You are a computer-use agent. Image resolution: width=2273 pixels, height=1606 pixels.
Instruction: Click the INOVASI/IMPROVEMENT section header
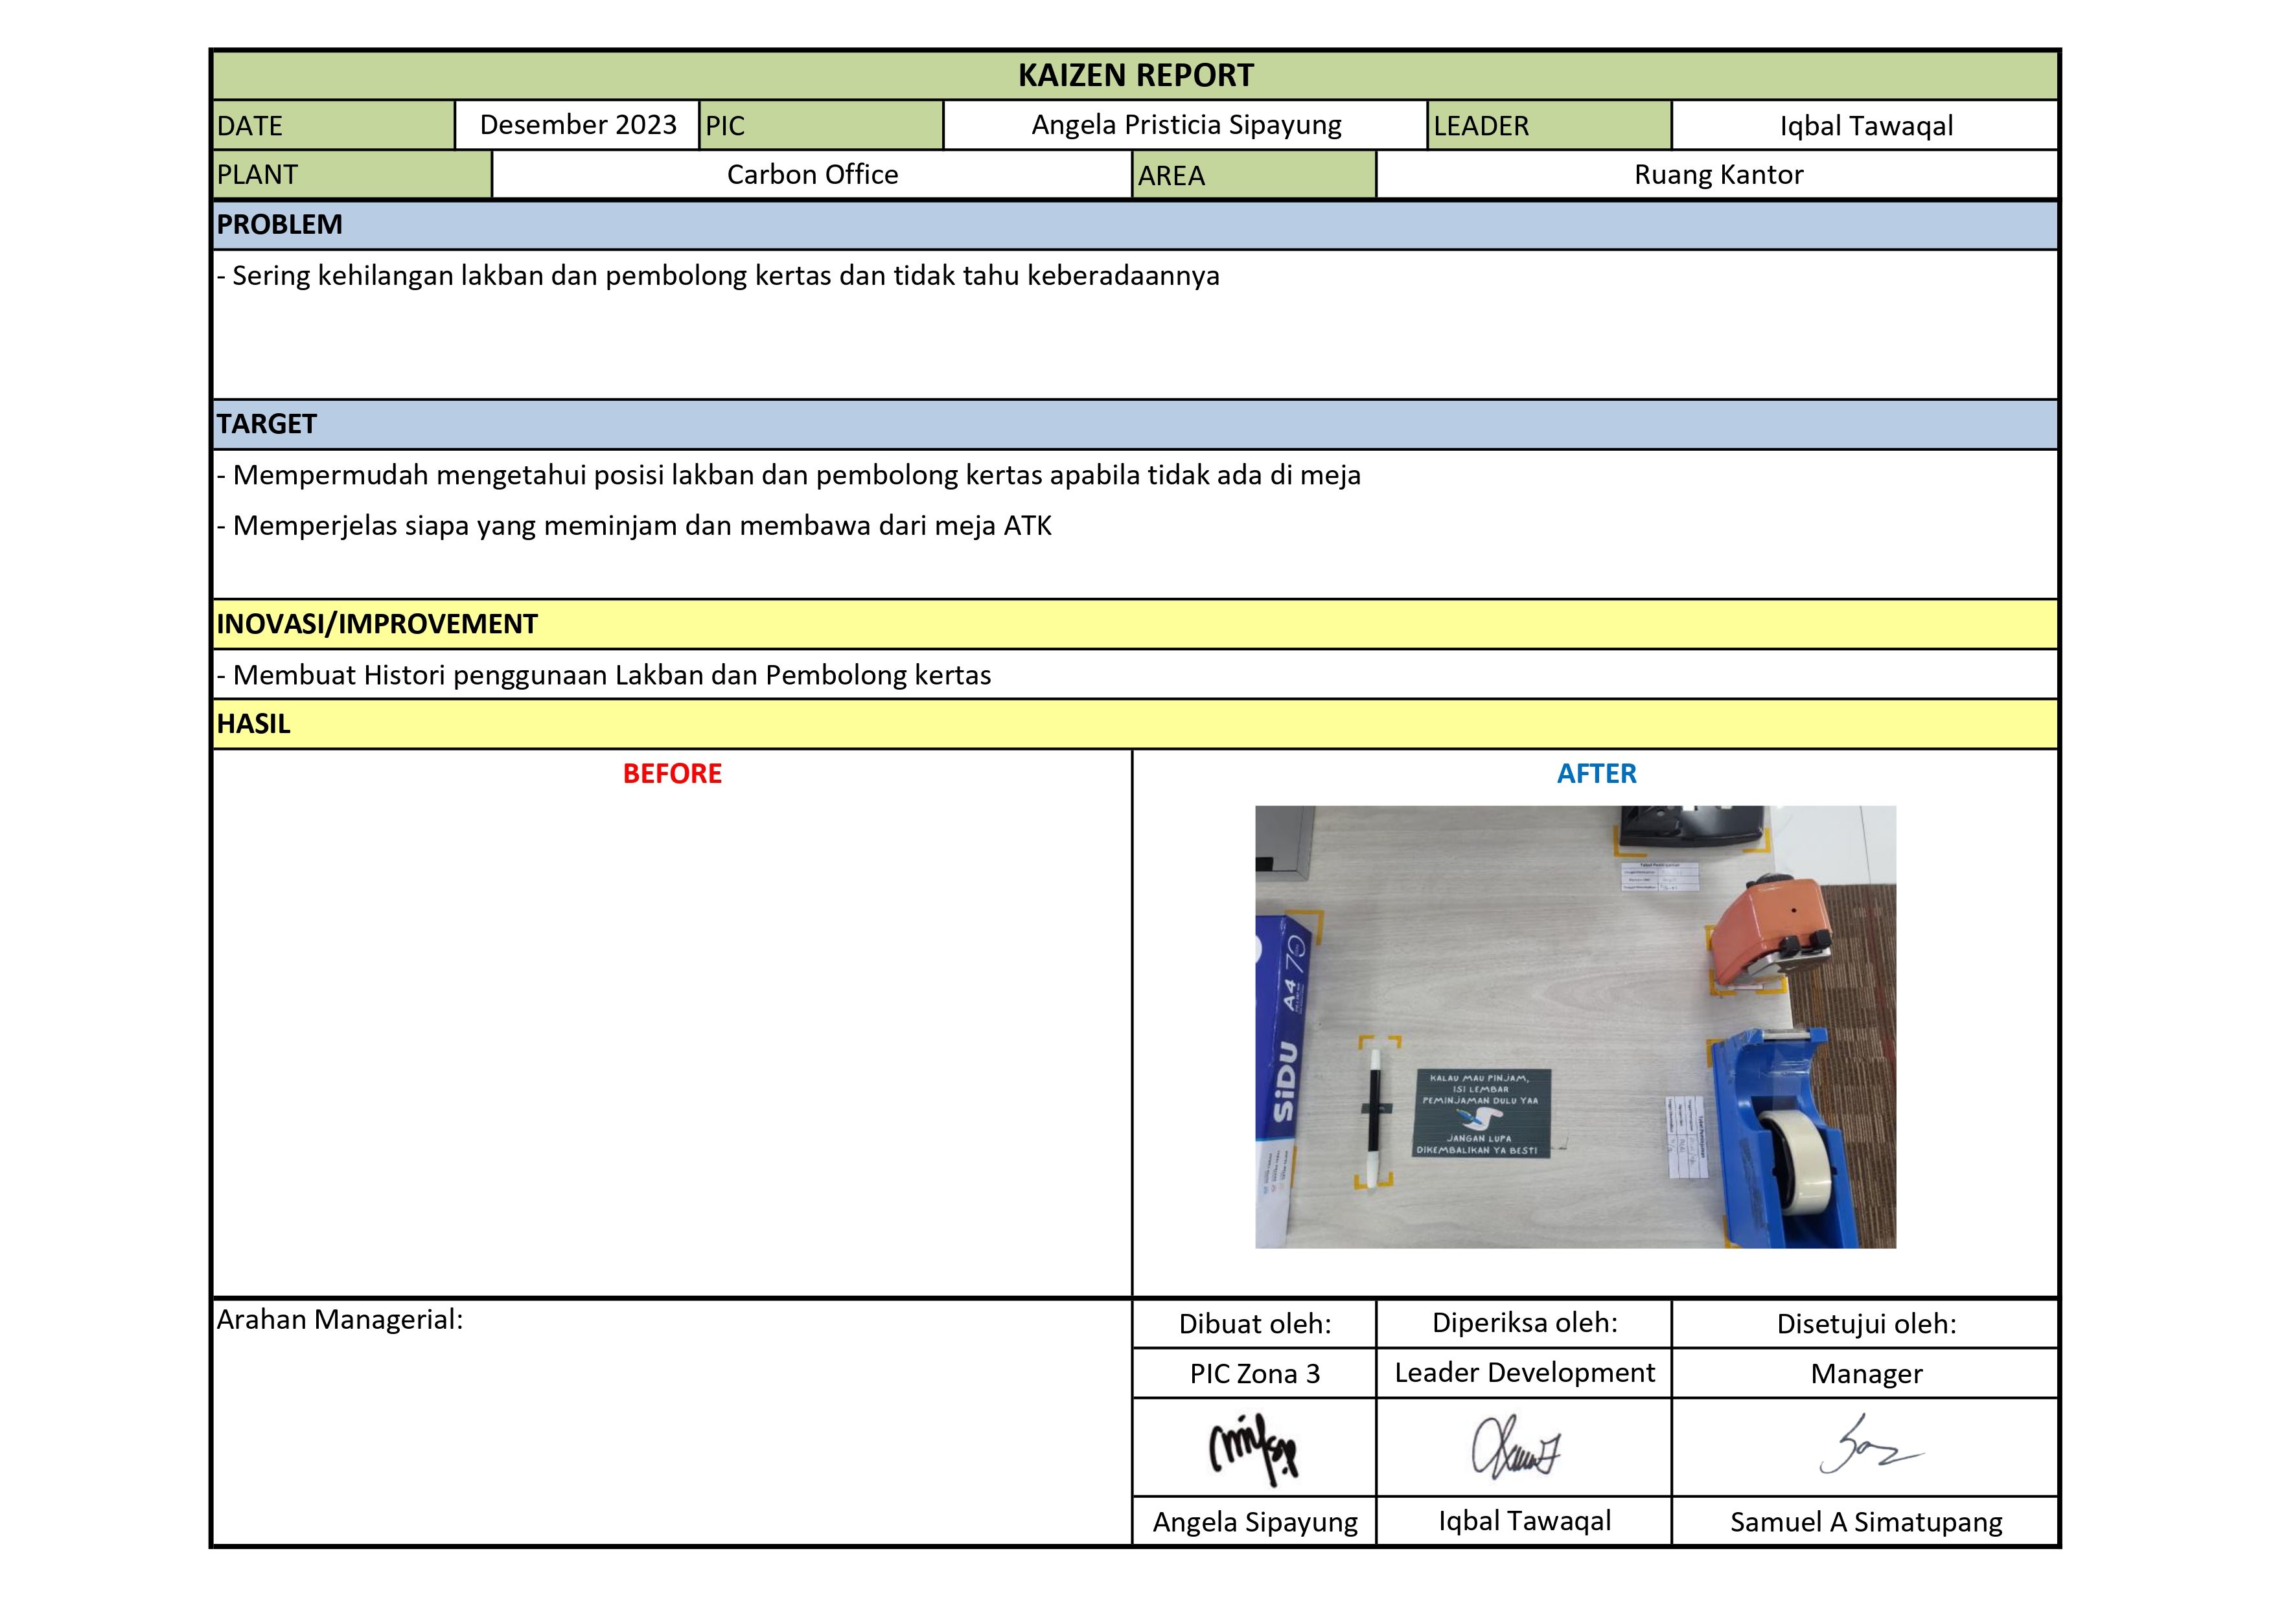coord(376,624)
